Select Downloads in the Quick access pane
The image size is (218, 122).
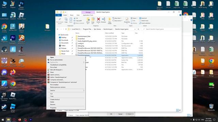(65, 40)
